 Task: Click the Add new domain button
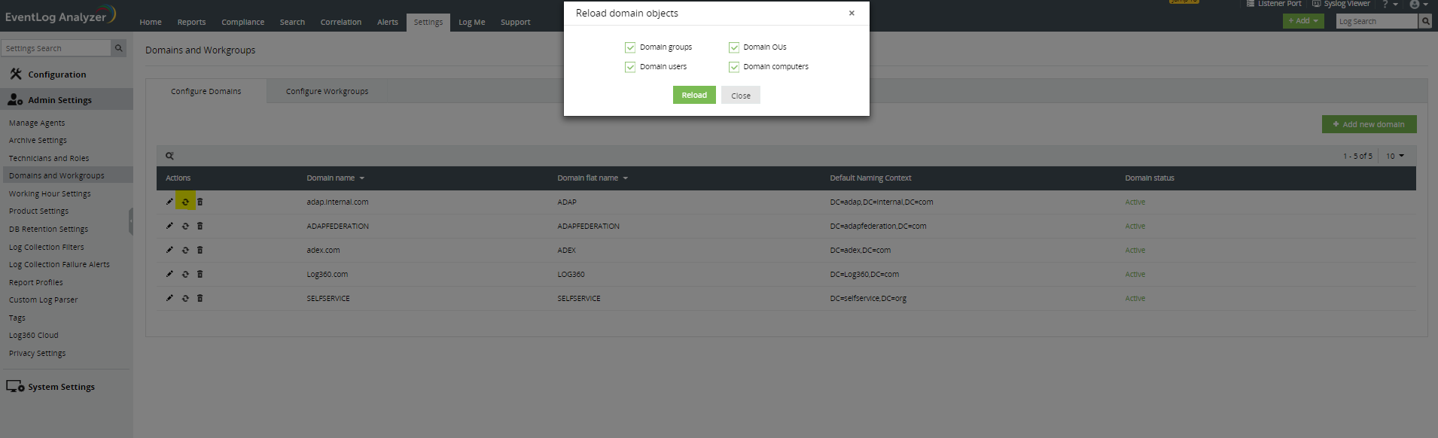tap(1369, 124)
